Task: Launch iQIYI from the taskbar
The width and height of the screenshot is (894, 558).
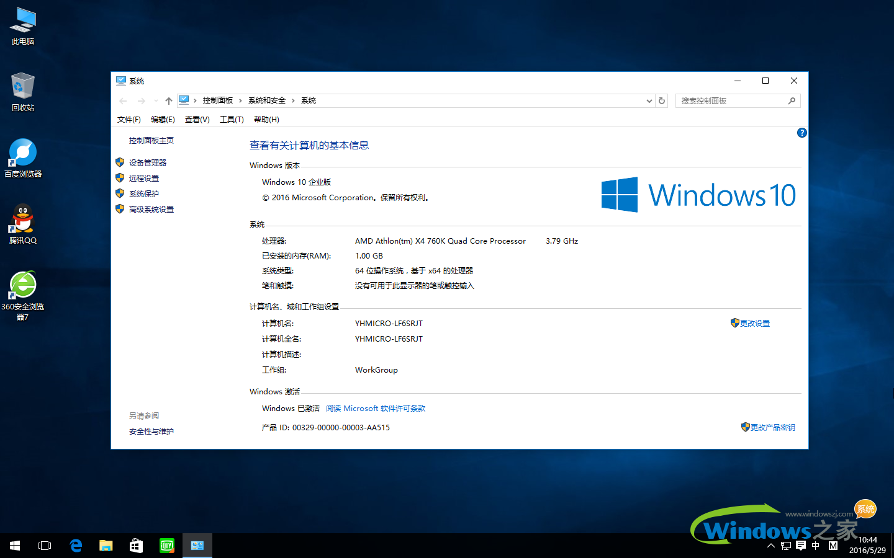Action: pos(166,546)
